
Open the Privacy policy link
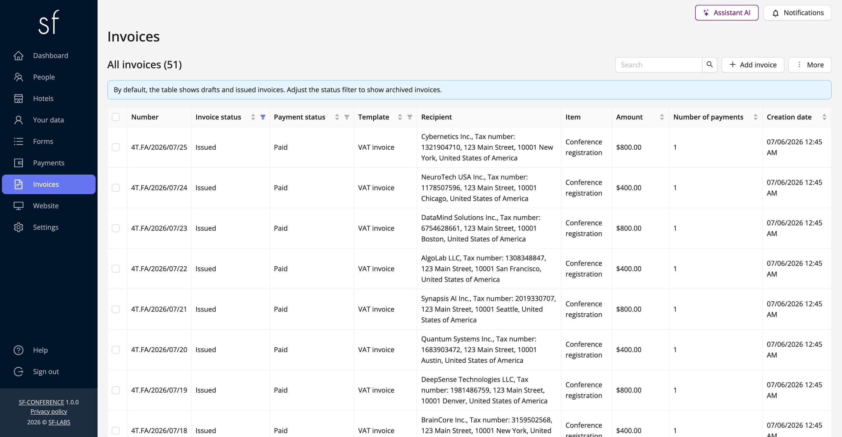tap(49, 411)
